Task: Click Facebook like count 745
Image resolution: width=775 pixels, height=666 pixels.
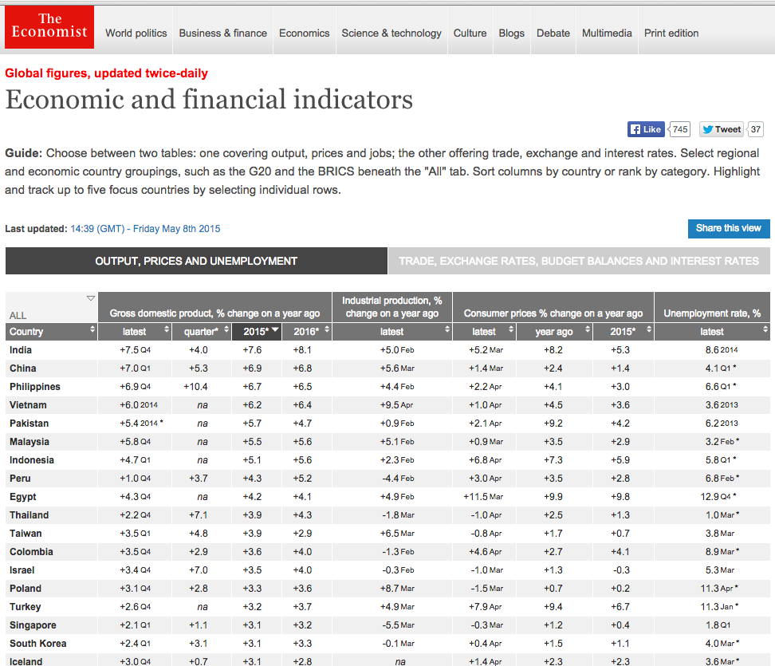Action: 679,129
